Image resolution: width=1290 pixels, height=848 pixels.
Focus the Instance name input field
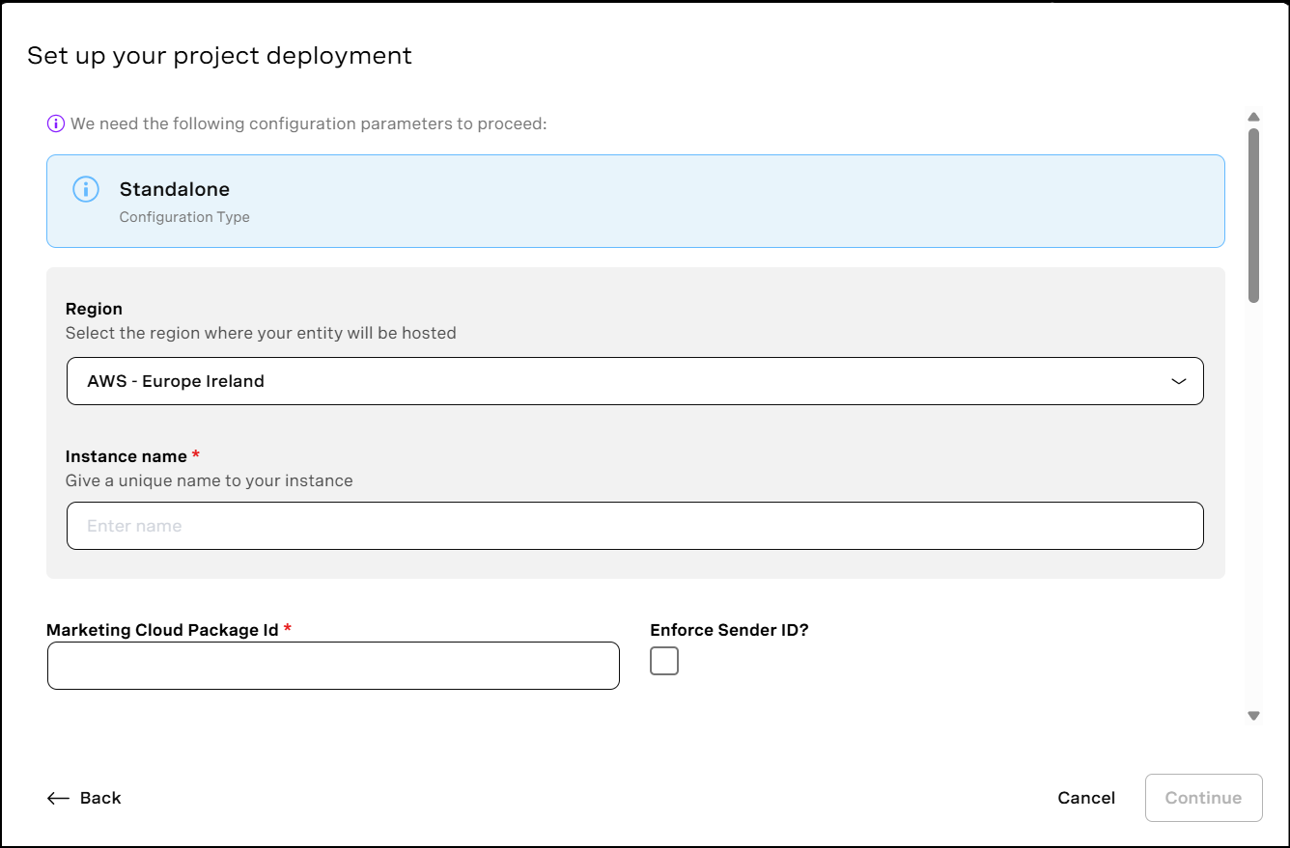click(x=635, y=526)
